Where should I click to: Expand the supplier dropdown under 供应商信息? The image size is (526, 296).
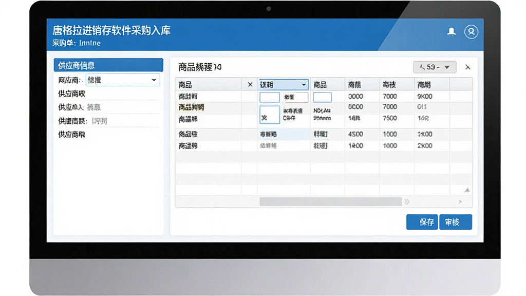coord(123,80)
